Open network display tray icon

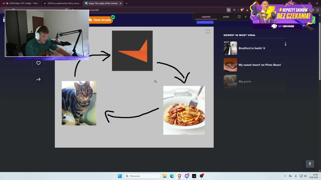pyautogui.click(x=301, y=176)
